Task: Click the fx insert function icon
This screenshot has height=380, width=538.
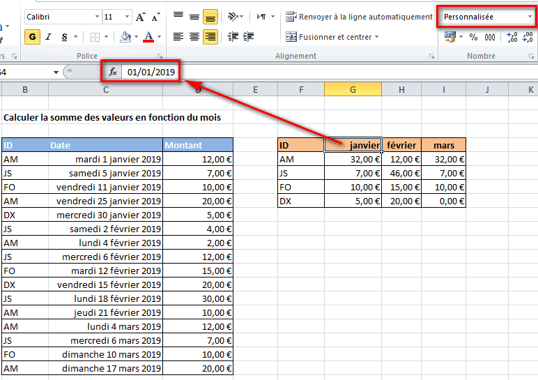Action: pyautogui.click(x=112, y=72)
